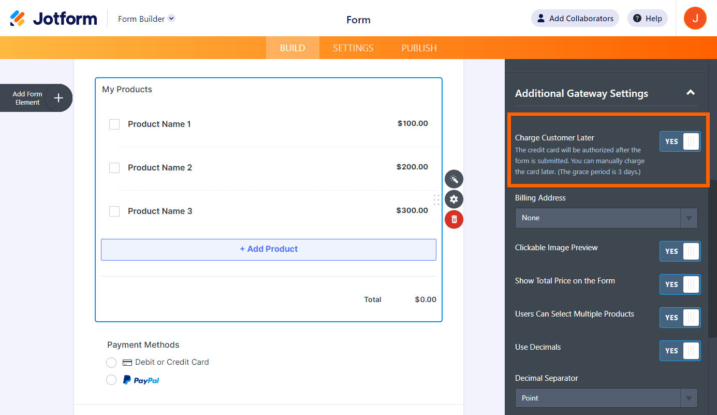Click the PayPal logo
Screen dimensions: 717x415
[141, 380]
